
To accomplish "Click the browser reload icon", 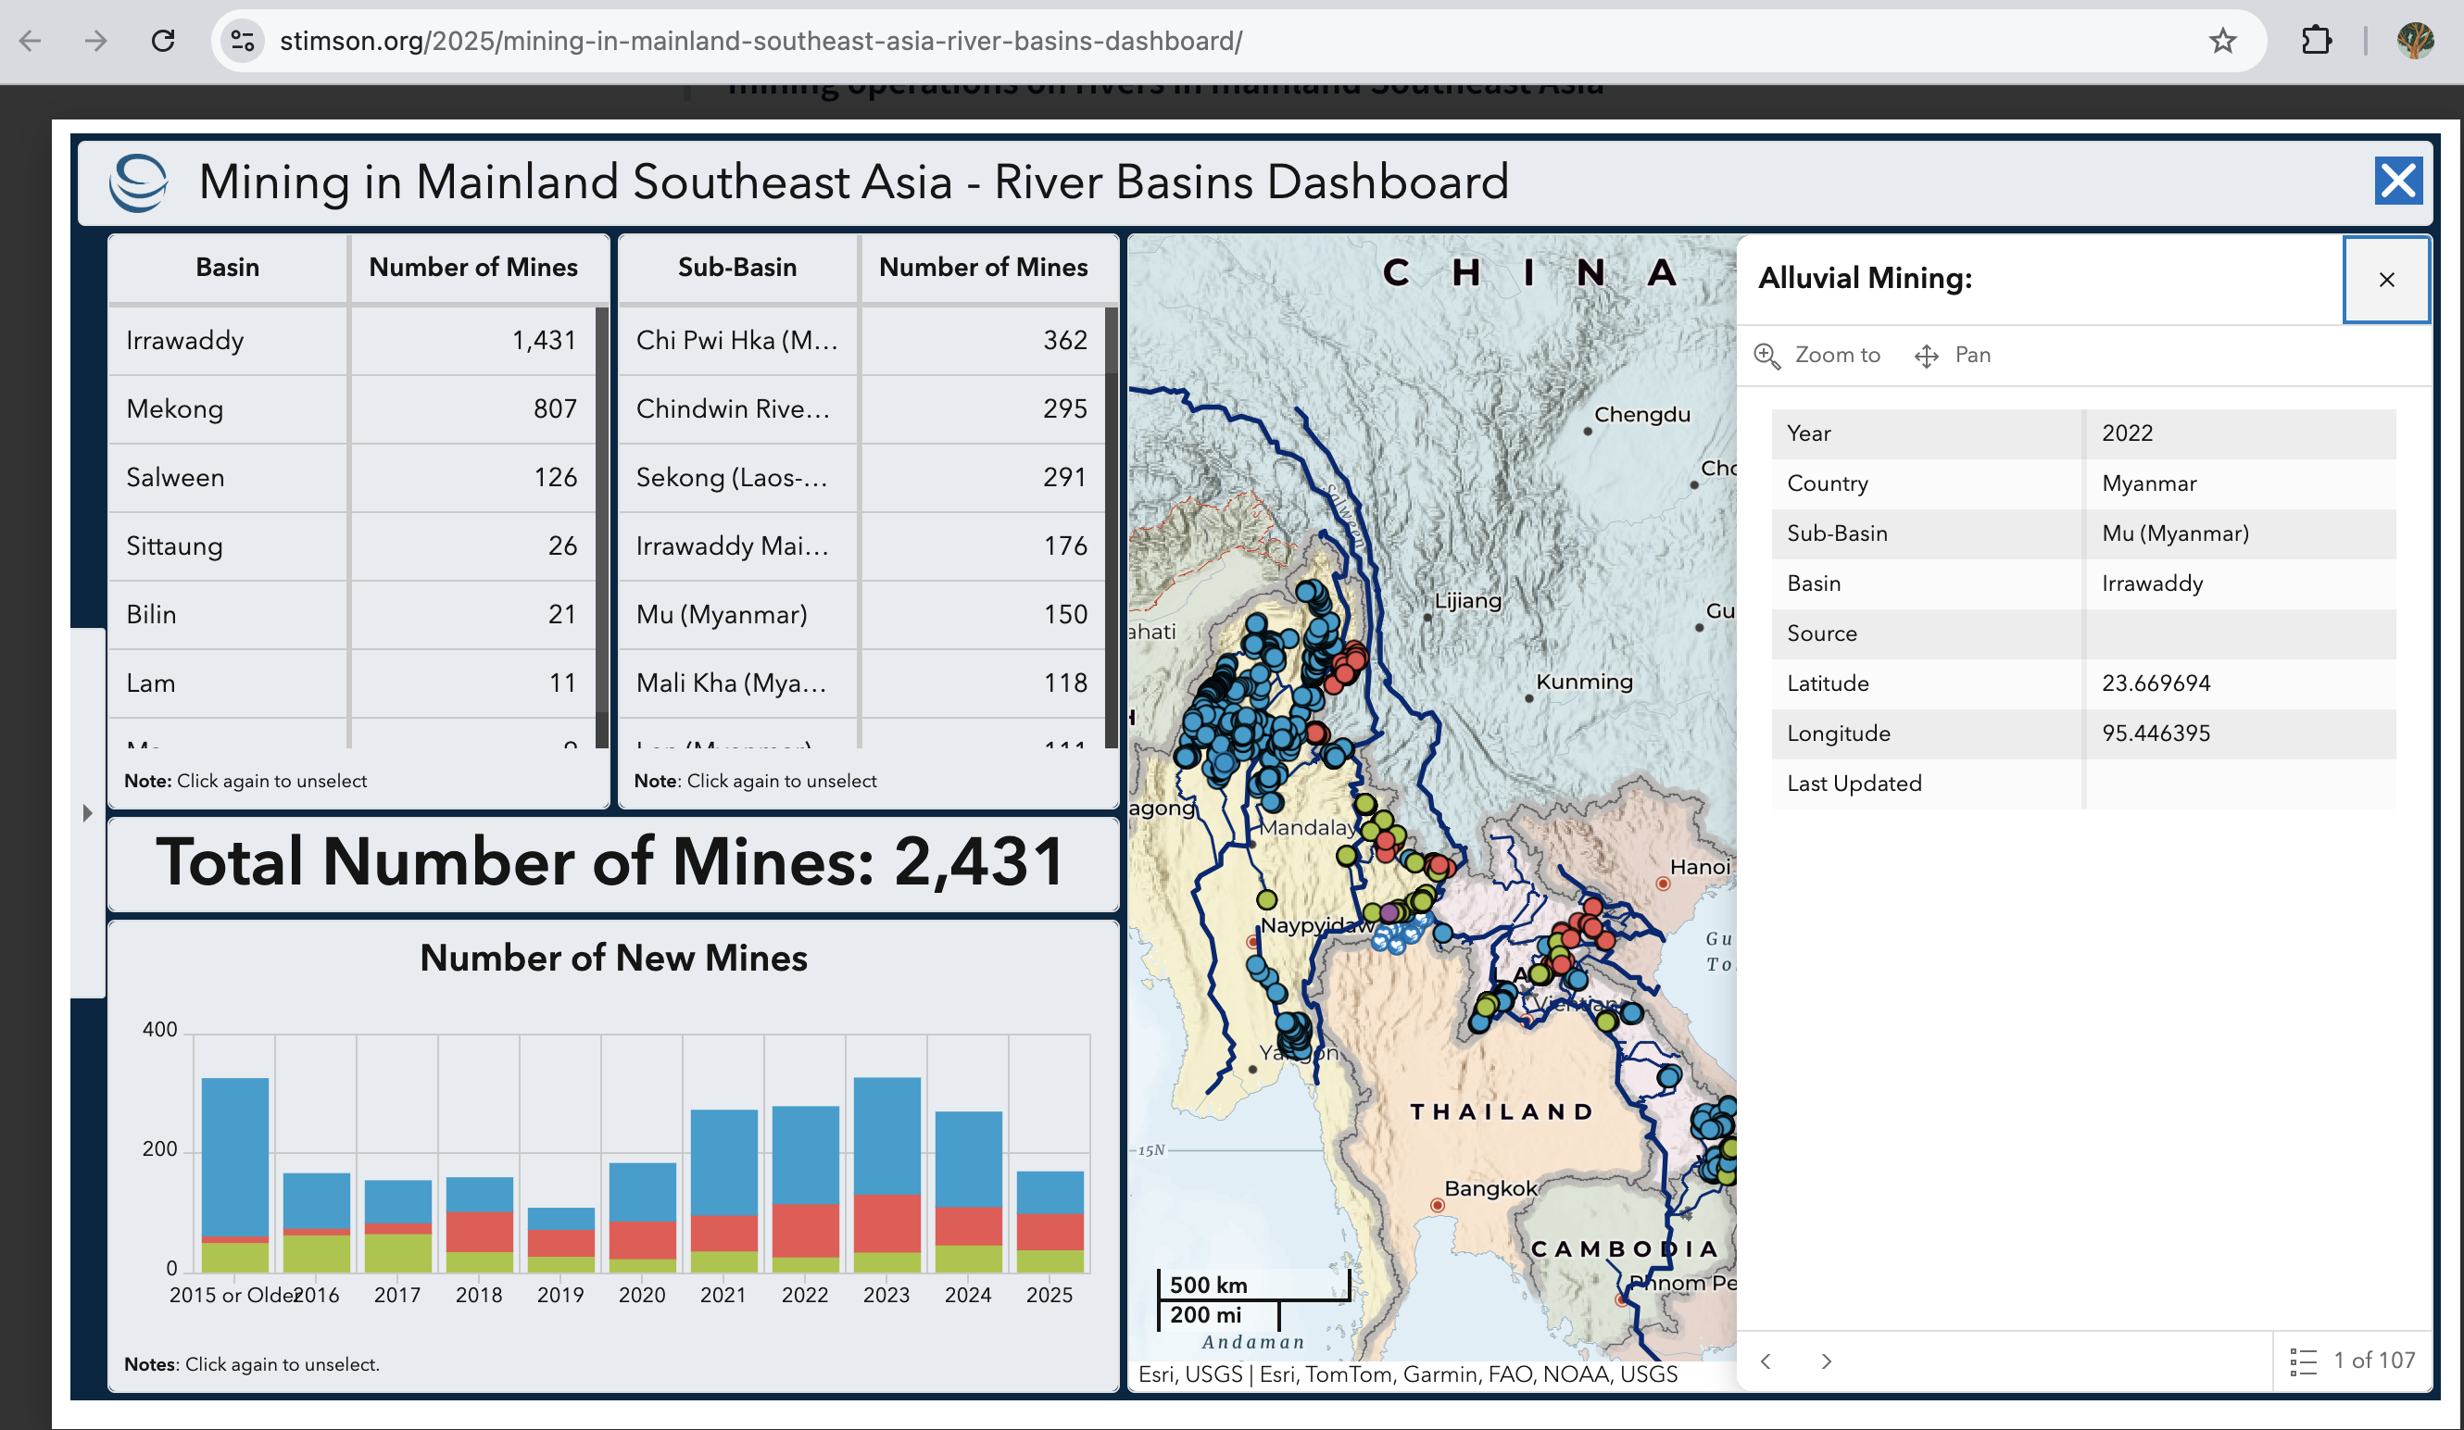I will pyautogui.click(x=163, y=40).
